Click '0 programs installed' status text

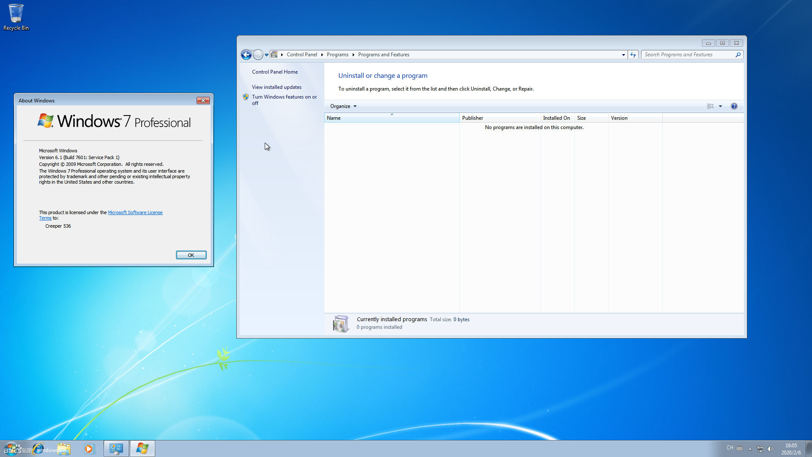tap(379, 327)
